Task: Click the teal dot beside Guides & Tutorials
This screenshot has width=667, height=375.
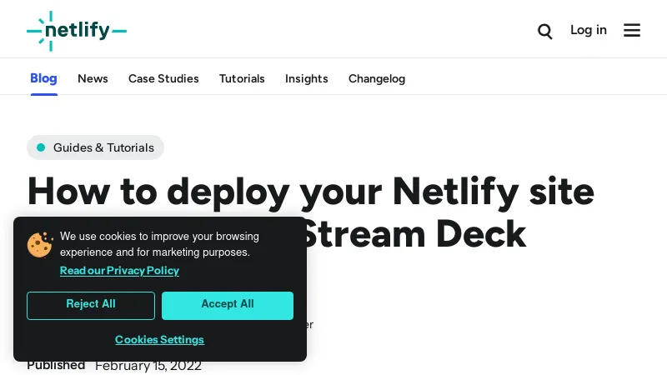Action: tap(41, 147)
